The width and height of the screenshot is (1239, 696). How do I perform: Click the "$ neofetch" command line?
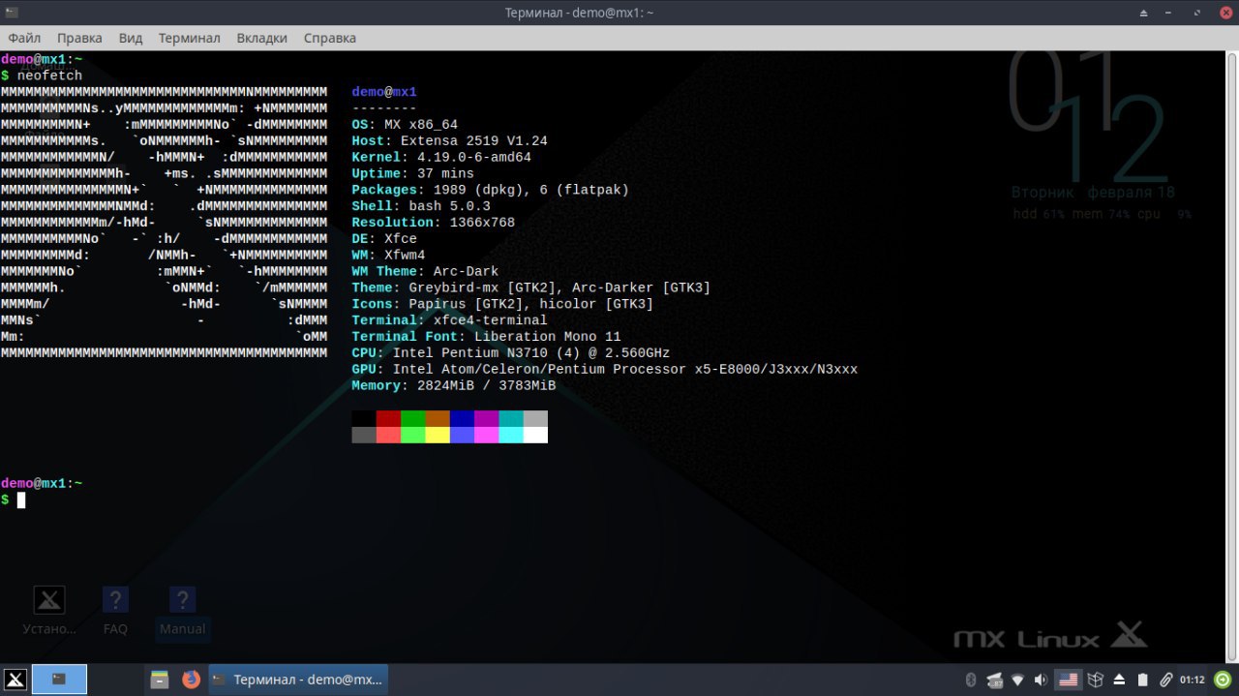42,76
